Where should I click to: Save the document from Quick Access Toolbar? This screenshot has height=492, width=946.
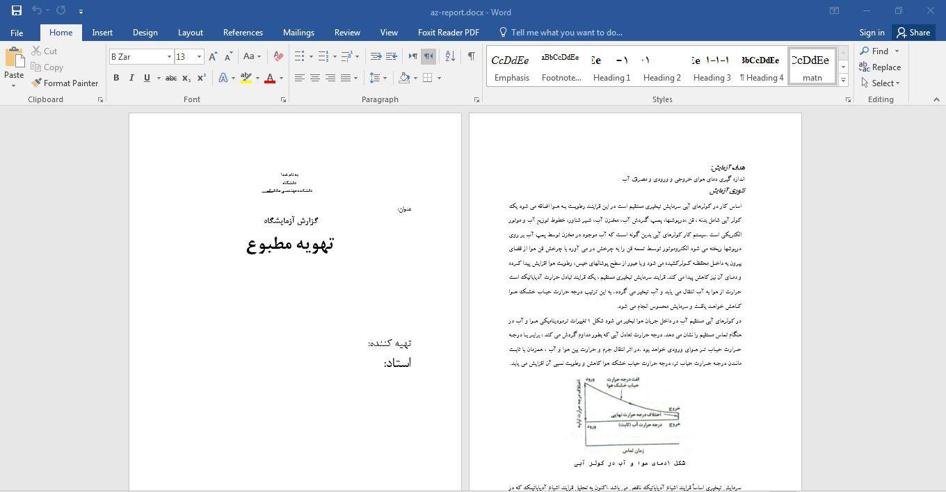point(17,11)
